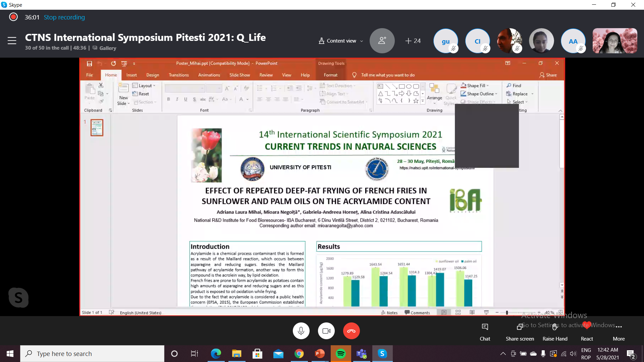Click Share screen button
This screenshot has height=362, width=644.
520,332
